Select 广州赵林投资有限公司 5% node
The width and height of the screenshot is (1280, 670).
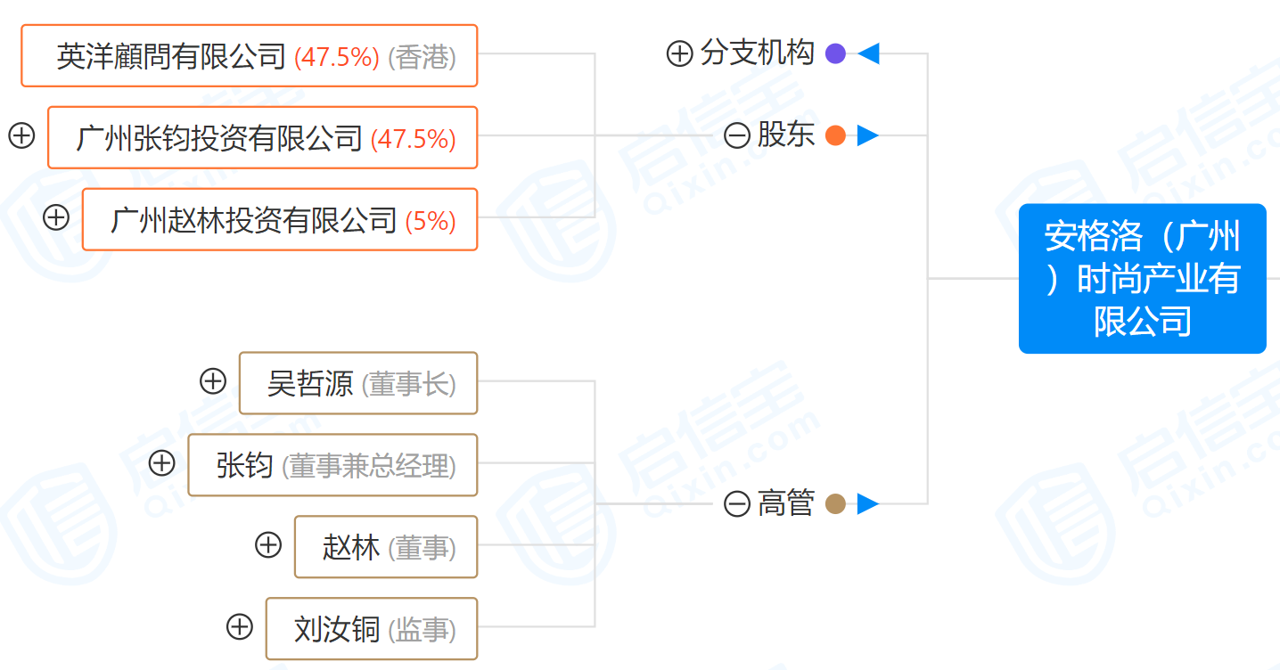[280, 220]
